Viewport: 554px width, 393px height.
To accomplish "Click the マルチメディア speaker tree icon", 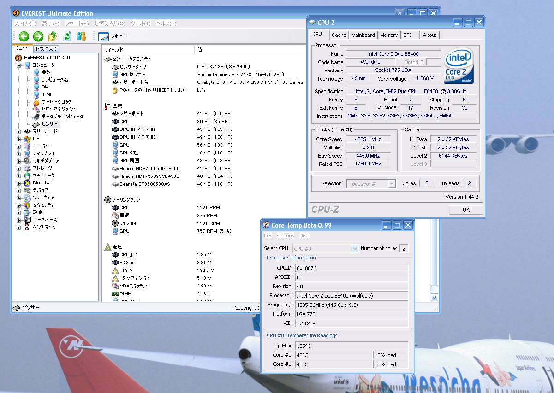I will (x=27, y=161).
